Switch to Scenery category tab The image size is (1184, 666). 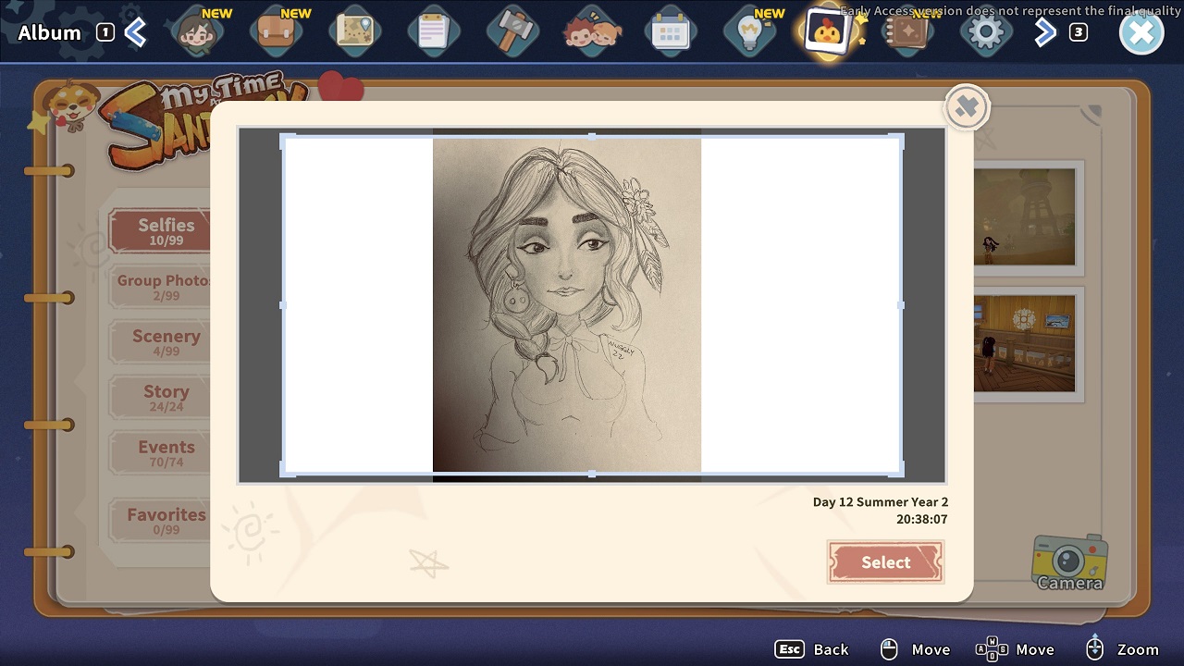pos(161,342)
